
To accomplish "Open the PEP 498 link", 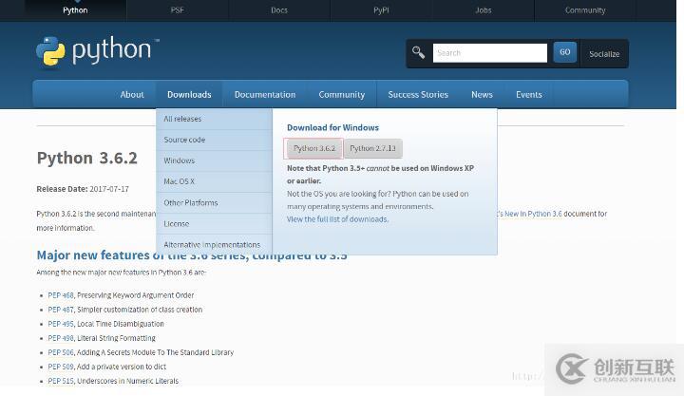I will coord(61,338).
